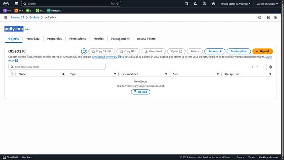
Task: Open the services grid menu
Action: click(16, 4)
